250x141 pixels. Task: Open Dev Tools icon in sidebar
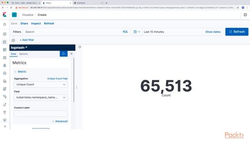[5, 112]
